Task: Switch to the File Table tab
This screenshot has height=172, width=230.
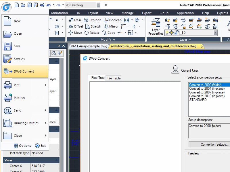Action: pos(114,78)
